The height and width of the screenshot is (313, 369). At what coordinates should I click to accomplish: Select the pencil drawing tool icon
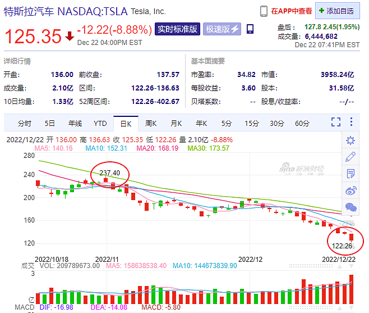pyautogui.click(x=350, y=157)
